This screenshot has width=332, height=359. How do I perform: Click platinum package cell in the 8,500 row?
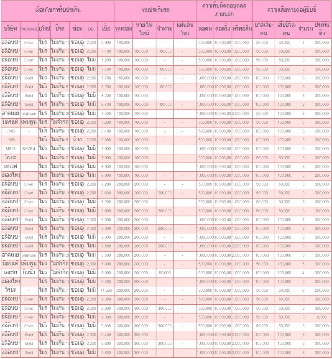[x=29, y=255]
